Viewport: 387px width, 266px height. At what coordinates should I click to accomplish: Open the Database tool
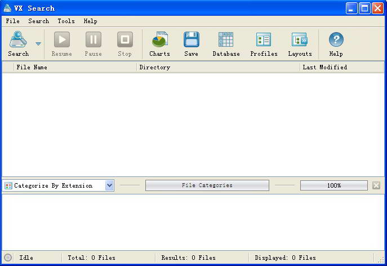[226, 44]
